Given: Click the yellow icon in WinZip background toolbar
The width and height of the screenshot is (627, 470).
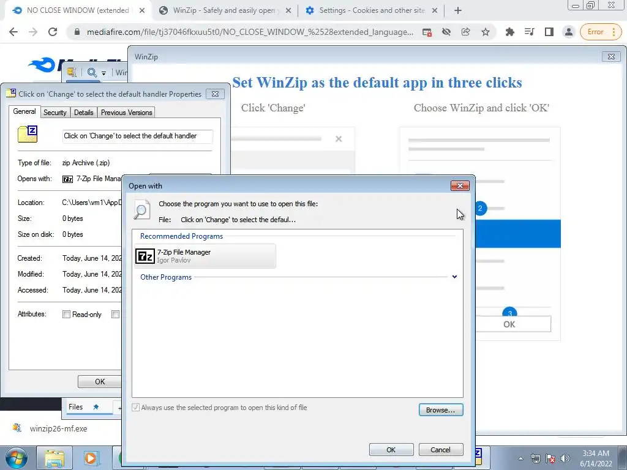Looking at the screenshot, I should pyautogui.click(x=72, y=72).
